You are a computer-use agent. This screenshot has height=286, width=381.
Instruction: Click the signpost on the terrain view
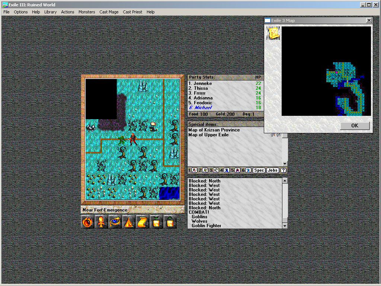click(153, 126)
